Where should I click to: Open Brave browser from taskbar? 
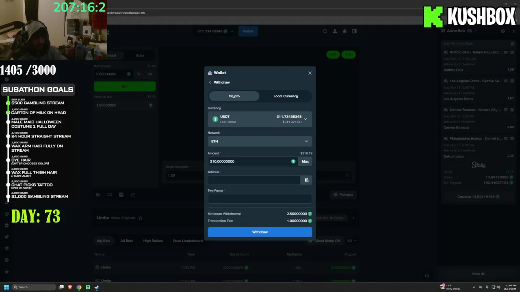point(70,287)
